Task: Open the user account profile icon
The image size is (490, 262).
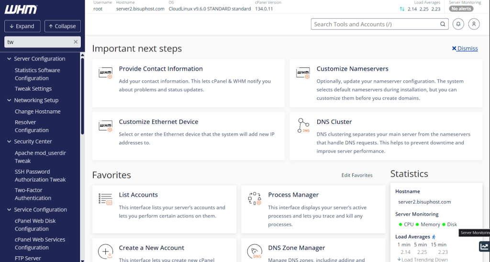Action: point(473,24)
